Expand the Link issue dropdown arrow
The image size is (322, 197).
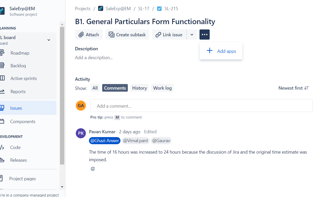click(192, 35)
